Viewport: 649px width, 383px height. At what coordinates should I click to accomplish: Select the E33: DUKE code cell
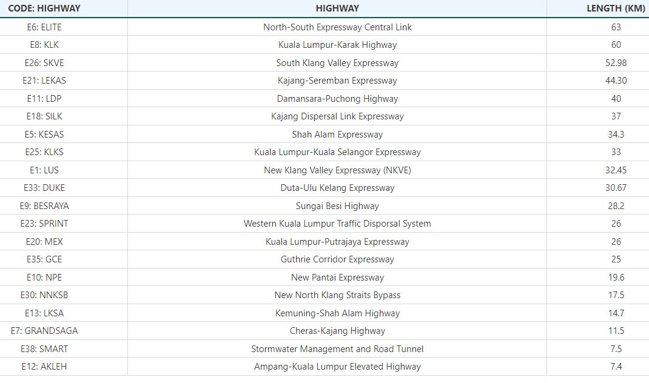pyautogui.click(x=44, y=188)
